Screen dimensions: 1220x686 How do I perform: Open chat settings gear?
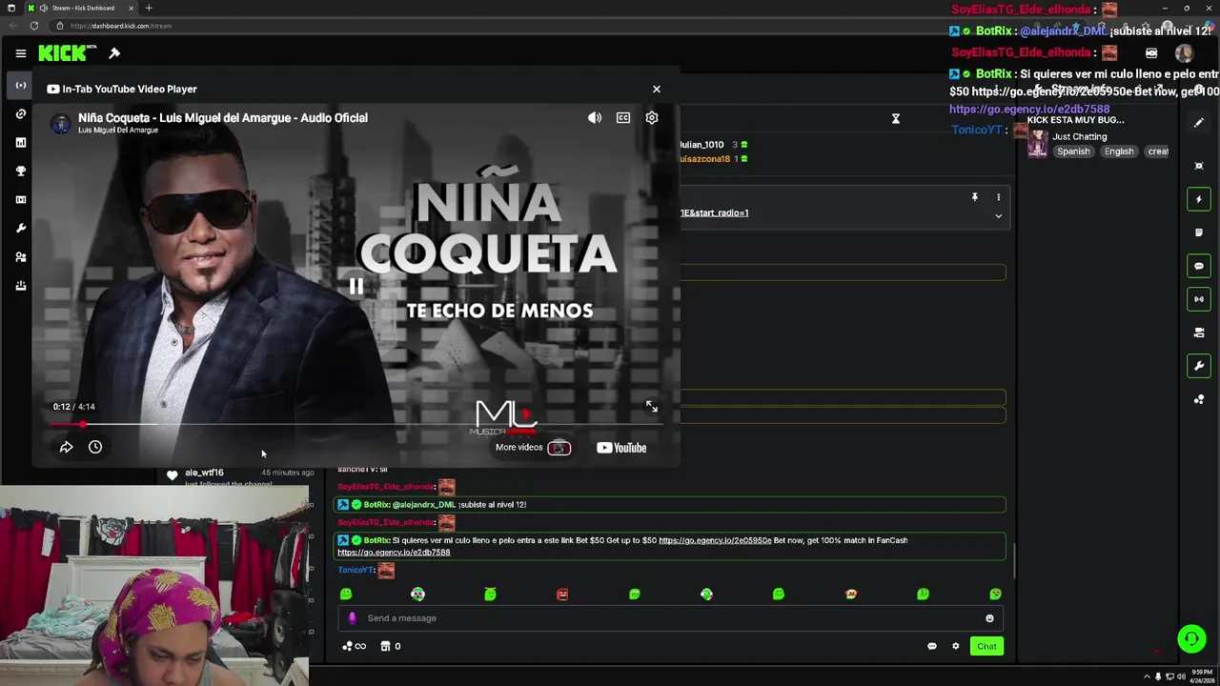[956, 647]
